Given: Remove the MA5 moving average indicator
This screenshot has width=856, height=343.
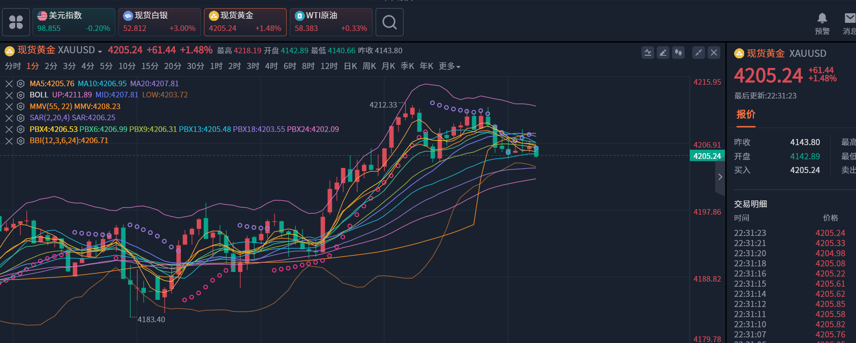Looking at the screenshot, I should (x=9, y=84).
